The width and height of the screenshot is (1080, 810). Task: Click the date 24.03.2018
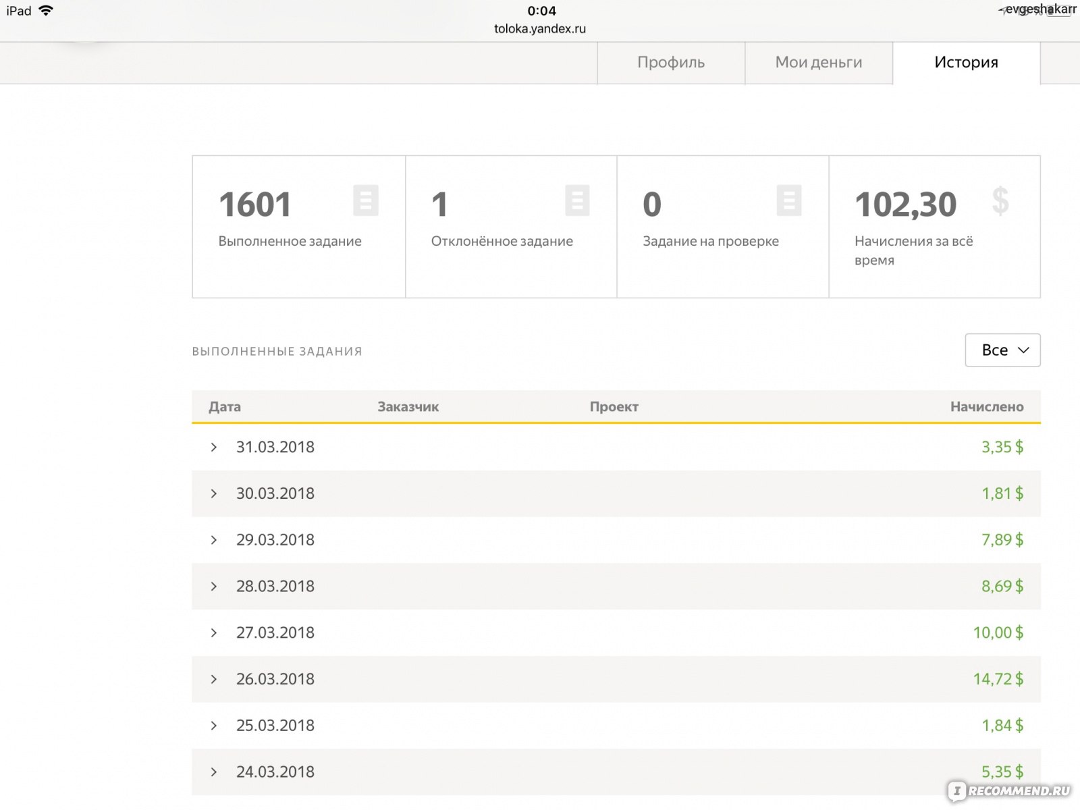point(275,772)
